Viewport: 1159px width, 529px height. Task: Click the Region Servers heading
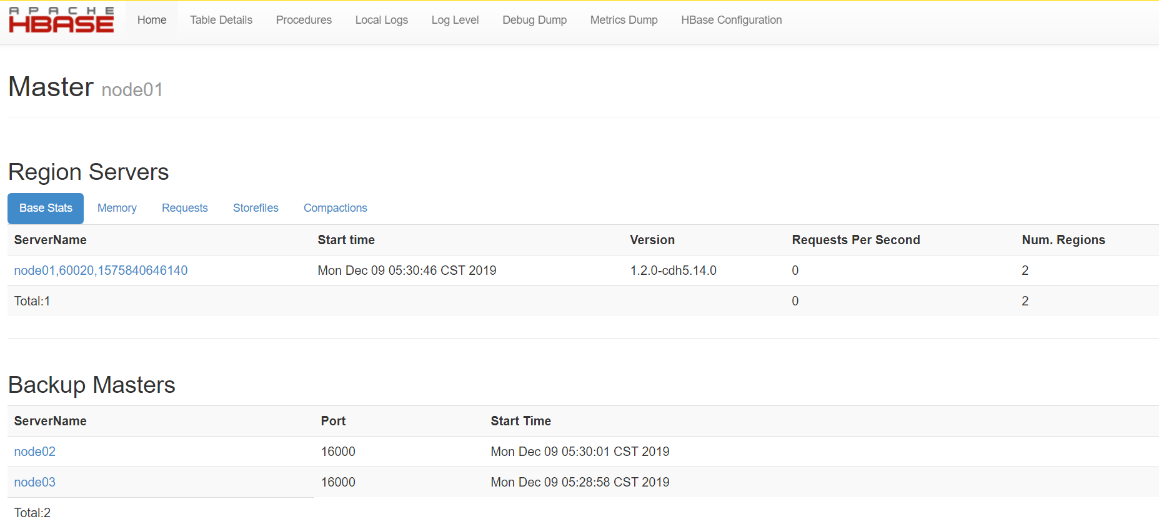pyautogui.click(x=88, y=172)
